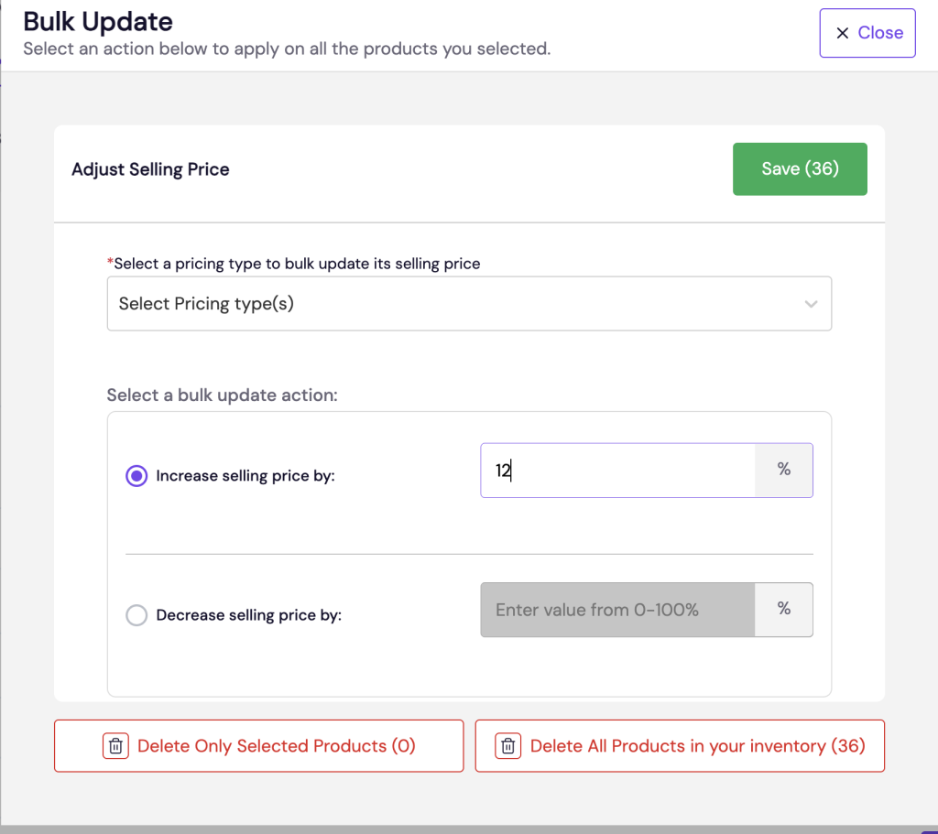Viewport: 938px width, 834px height.
Task: Focus the increase percentage field containing 12
Action: click(x=617, y=471)
